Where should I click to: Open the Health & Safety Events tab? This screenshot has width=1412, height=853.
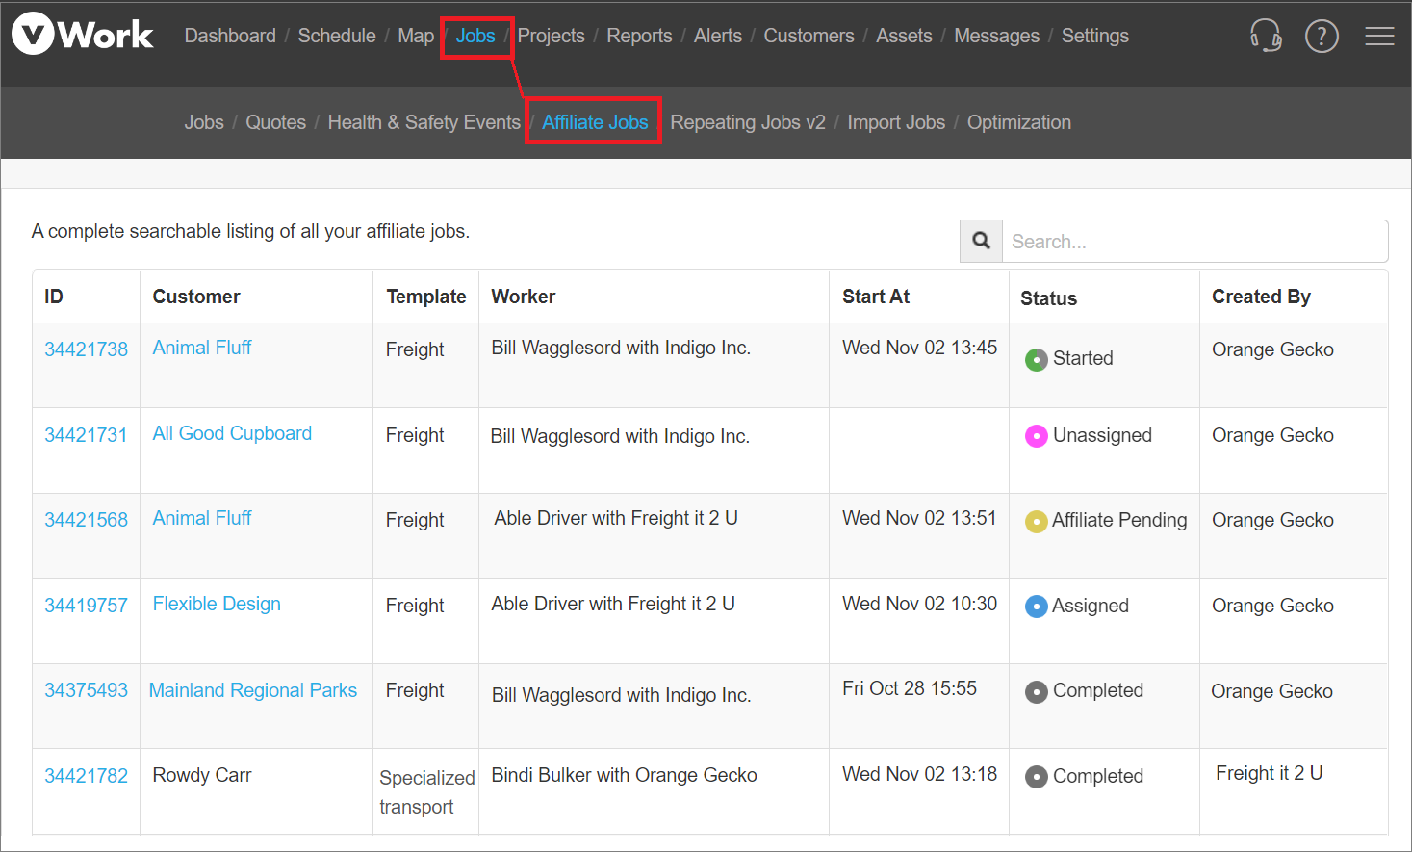(x=424, y=122)
